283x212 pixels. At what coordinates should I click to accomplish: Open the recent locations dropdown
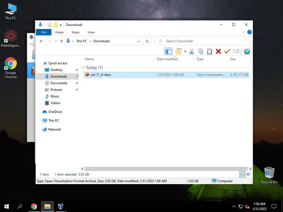click(56, 41)
